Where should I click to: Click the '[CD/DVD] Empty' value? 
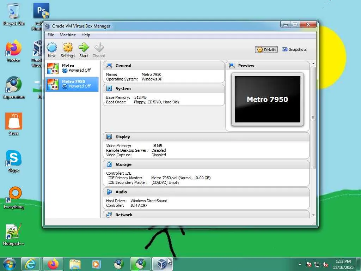(x=165, y=182)
